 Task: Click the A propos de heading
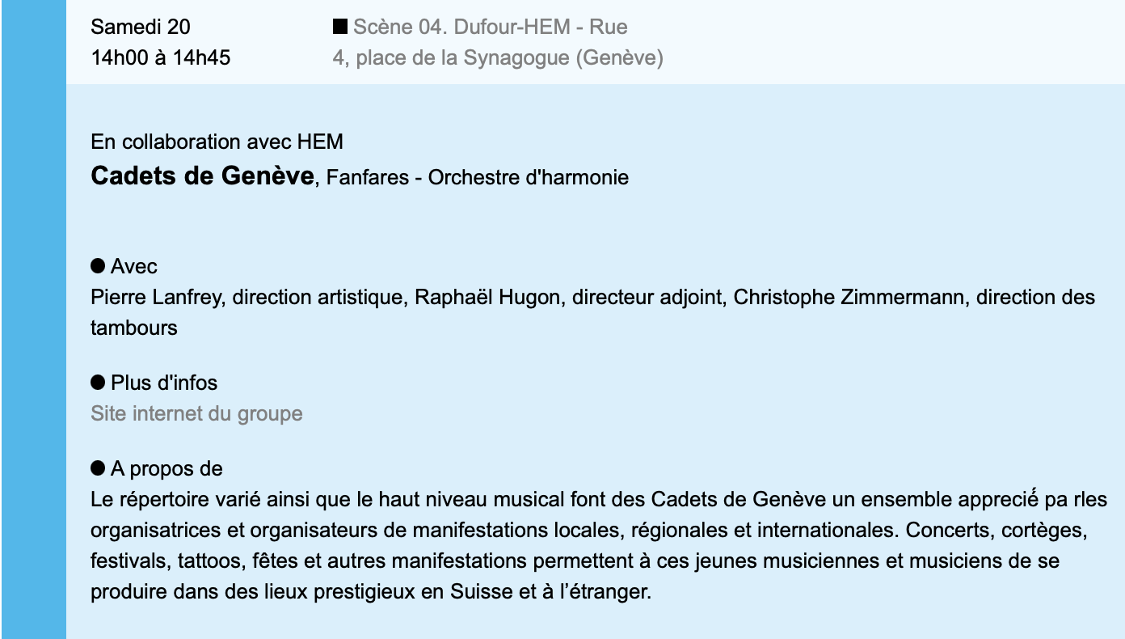(166, 468)
